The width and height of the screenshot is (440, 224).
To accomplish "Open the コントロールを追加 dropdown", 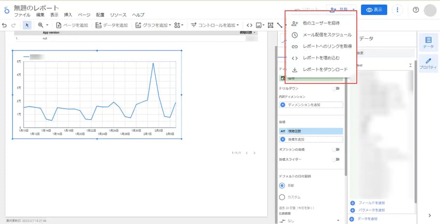I will [x=215, y=25].
